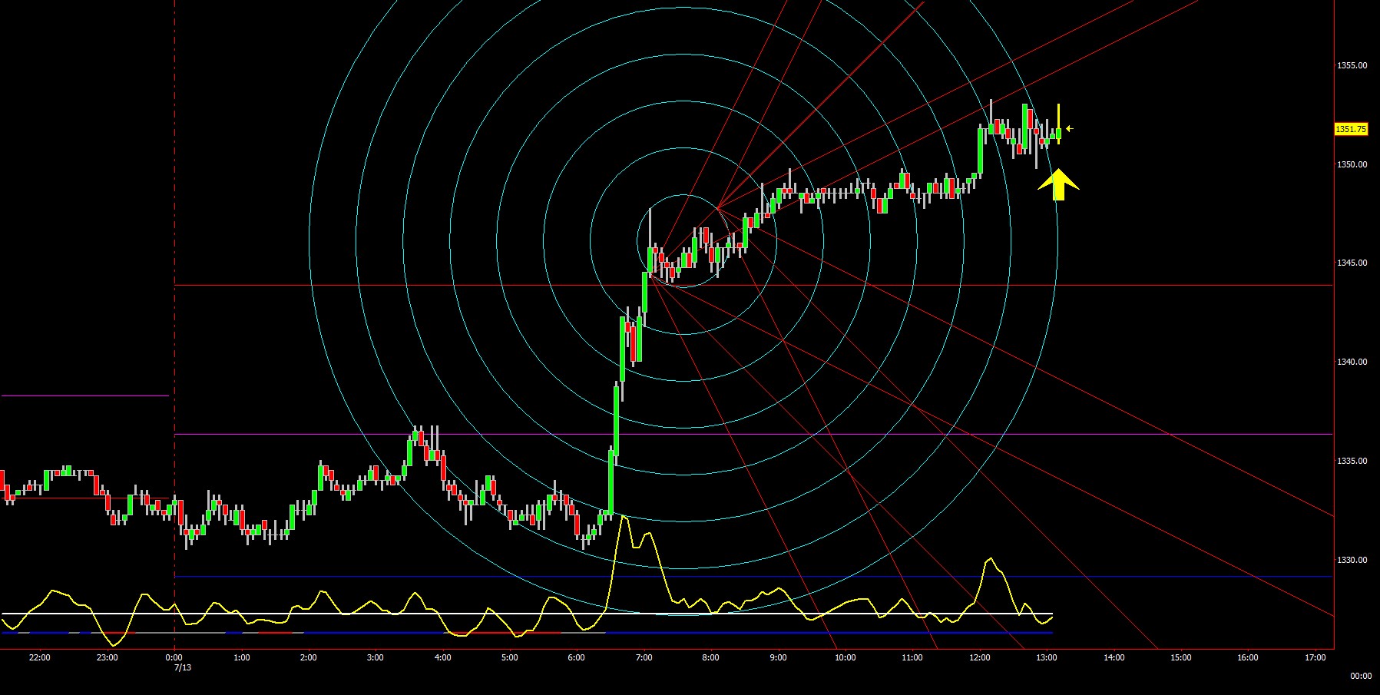Viewport: 1380px width, 695px height.
Task: Select the 1335.00 price axis label
Action: tap(1352, 461)
